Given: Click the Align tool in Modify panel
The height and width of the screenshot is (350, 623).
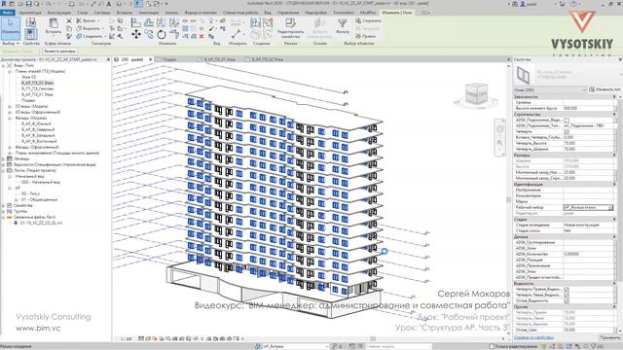Looking at the screenshot, I should pyautogui.click(x=136, y=22).
